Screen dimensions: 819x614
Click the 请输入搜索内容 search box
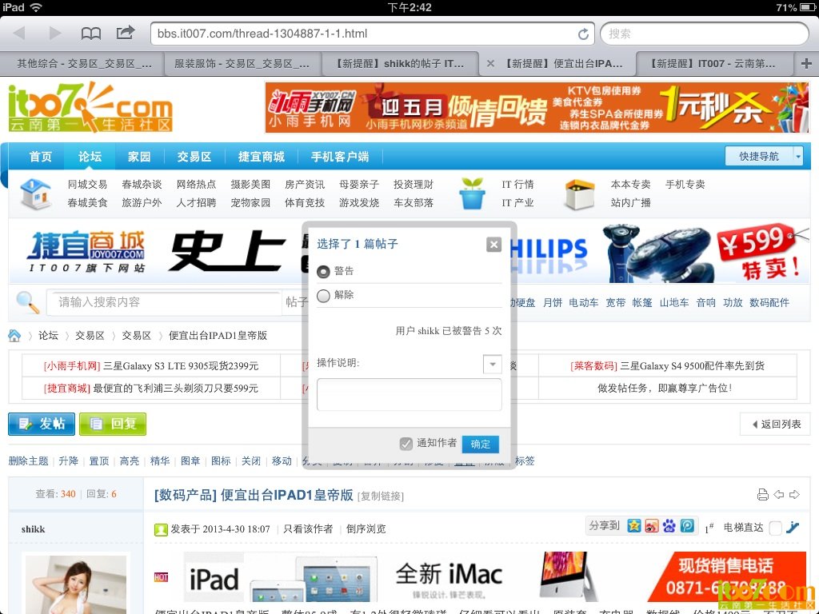(x=164, y=302)
